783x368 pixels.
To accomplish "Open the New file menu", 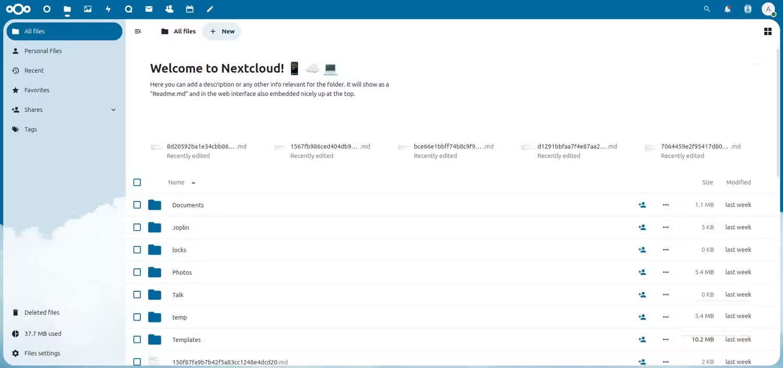I will click(x=221, y=31).
